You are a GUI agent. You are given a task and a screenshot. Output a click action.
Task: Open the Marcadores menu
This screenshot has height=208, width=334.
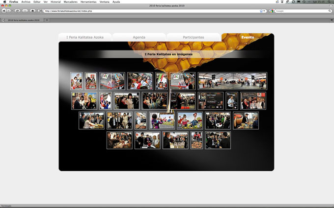pos(71,1)
